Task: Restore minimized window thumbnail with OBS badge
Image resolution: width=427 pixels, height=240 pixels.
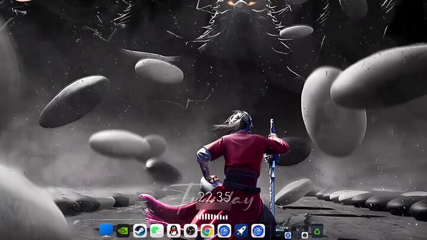Action: 300,232
